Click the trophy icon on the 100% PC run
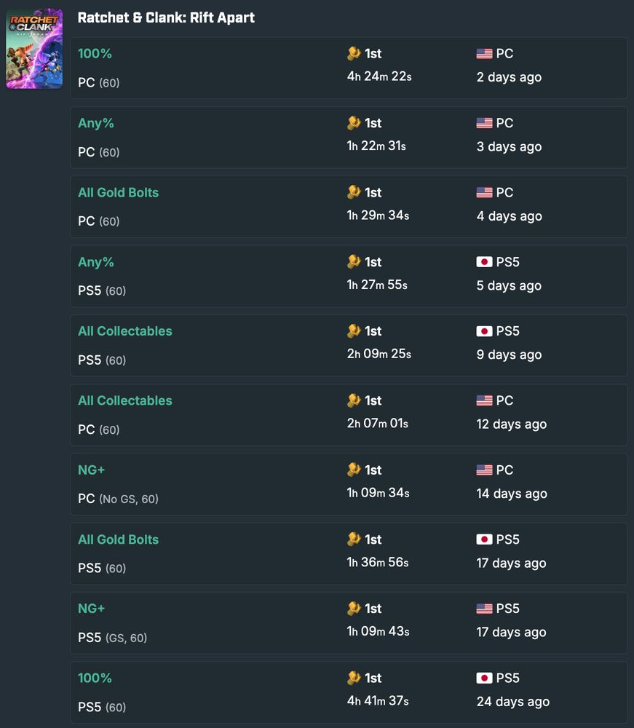634x728 pixels. click(354, 53)
